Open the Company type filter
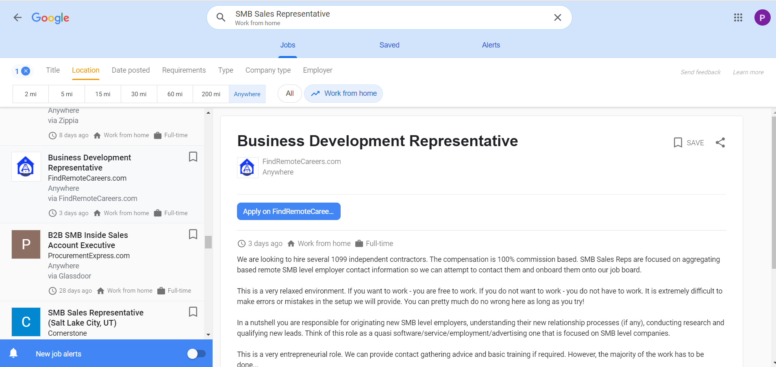The height and width of the screenshot is (367, 776). 267,70
